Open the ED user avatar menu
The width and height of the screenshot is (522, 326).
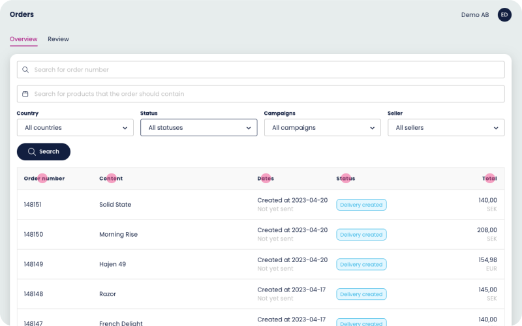tap(504, 14)
